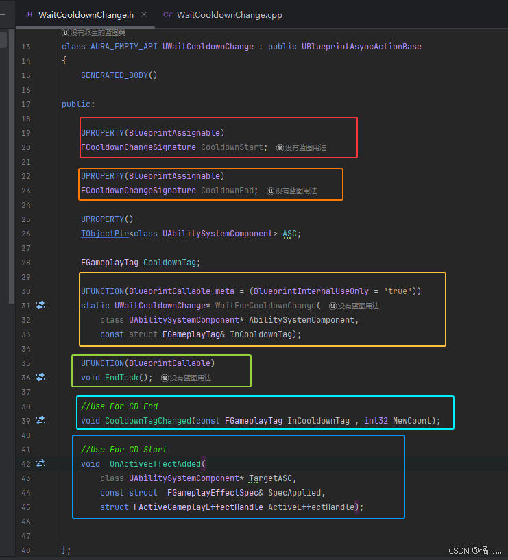Screen dimensions: 508x560
Task: Click GENERATED_BODY() macro
Action: 119,75
